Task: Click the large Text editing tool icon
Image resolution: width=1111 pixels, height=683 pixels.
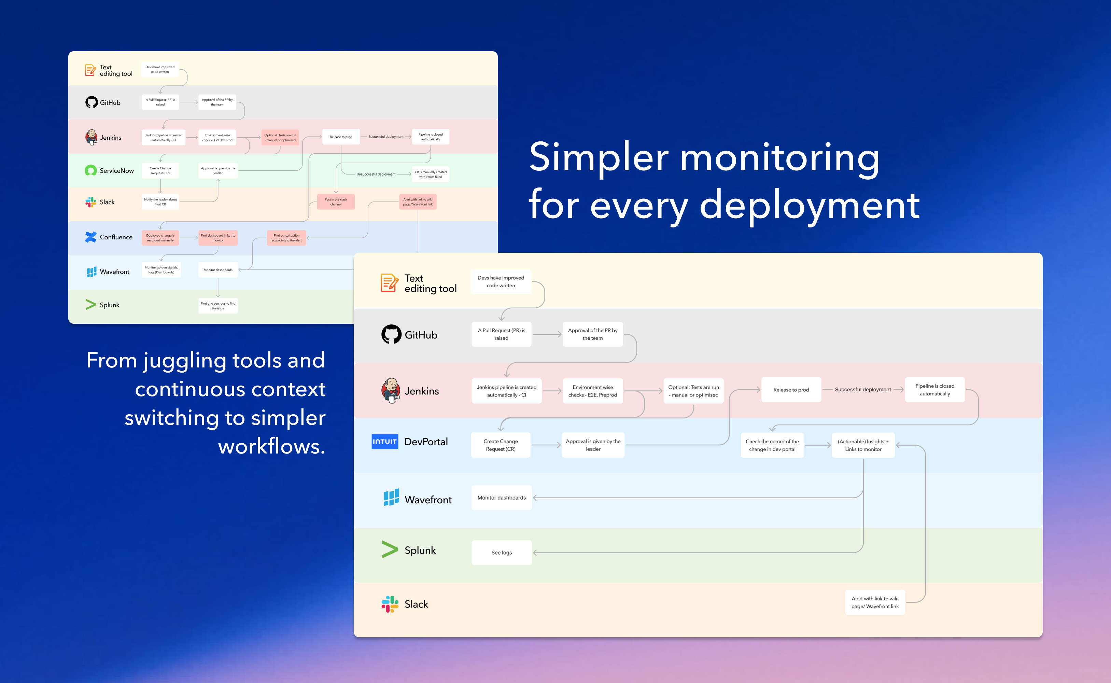Action: 389,283
